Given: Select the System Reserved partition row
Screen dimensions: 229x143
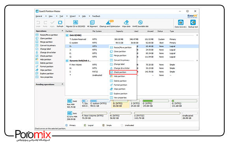Looking at the screenshot, I should point(132,39).
